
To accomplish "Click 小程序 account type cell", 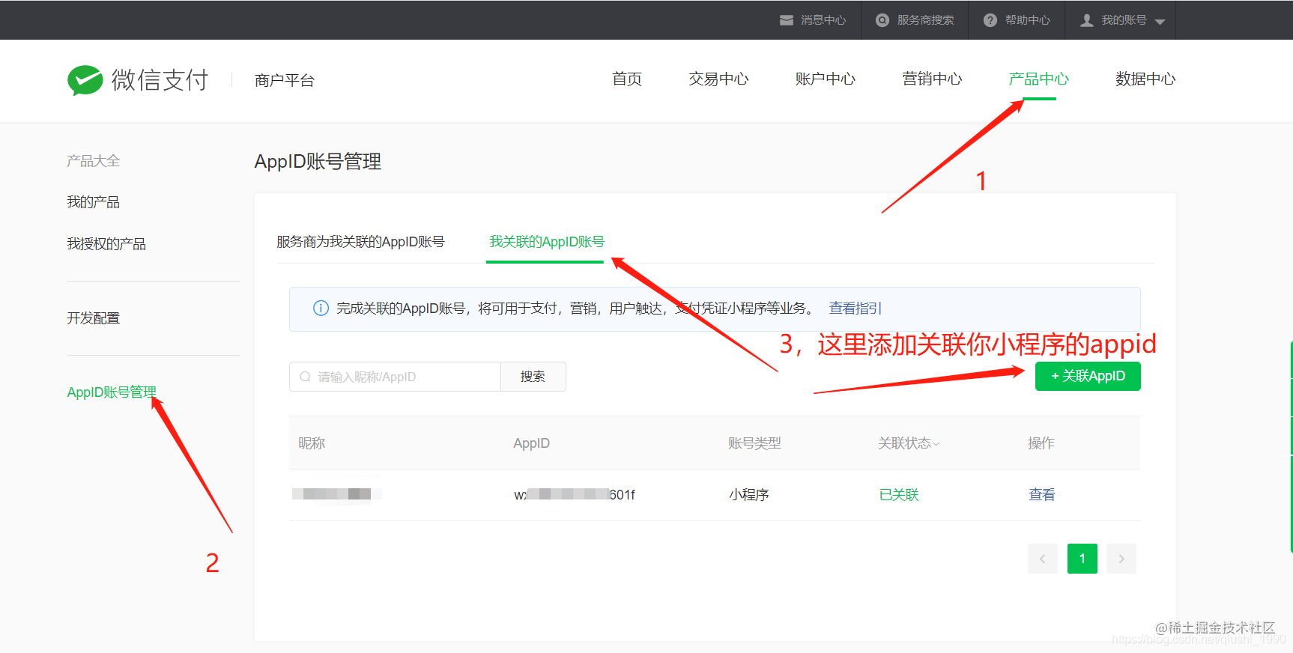I will point(749,494).
